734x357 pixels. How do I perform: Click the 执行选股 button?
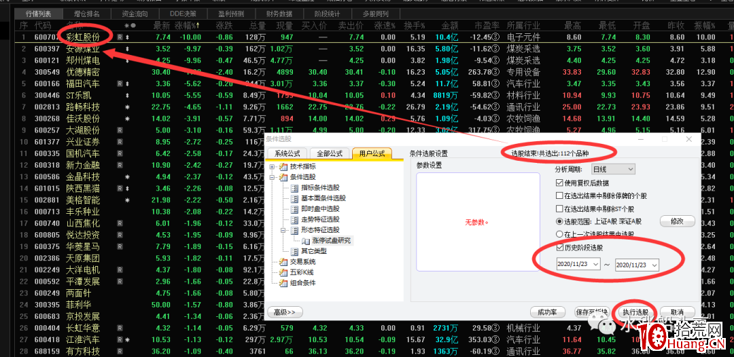click(x=635, y=312)
